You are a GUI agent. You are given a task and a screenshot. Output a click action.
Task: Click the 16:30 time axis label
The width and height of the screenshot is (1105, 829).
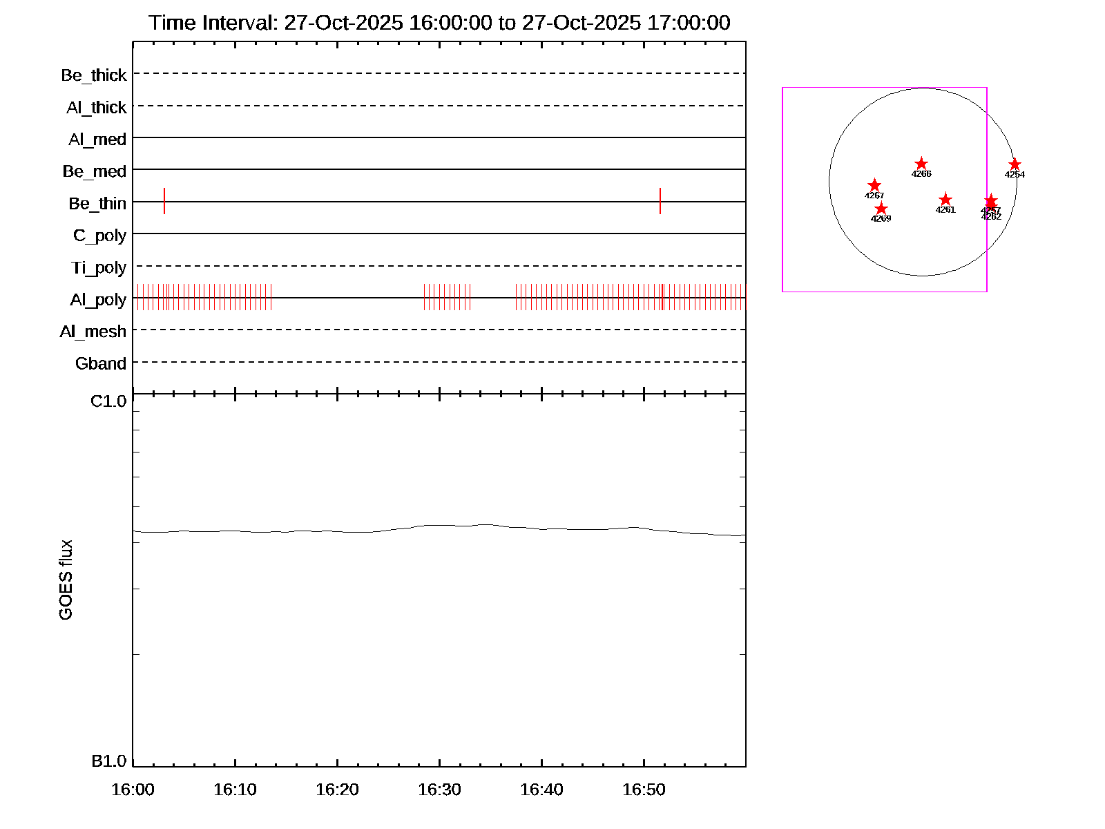(x=439, y=790)
